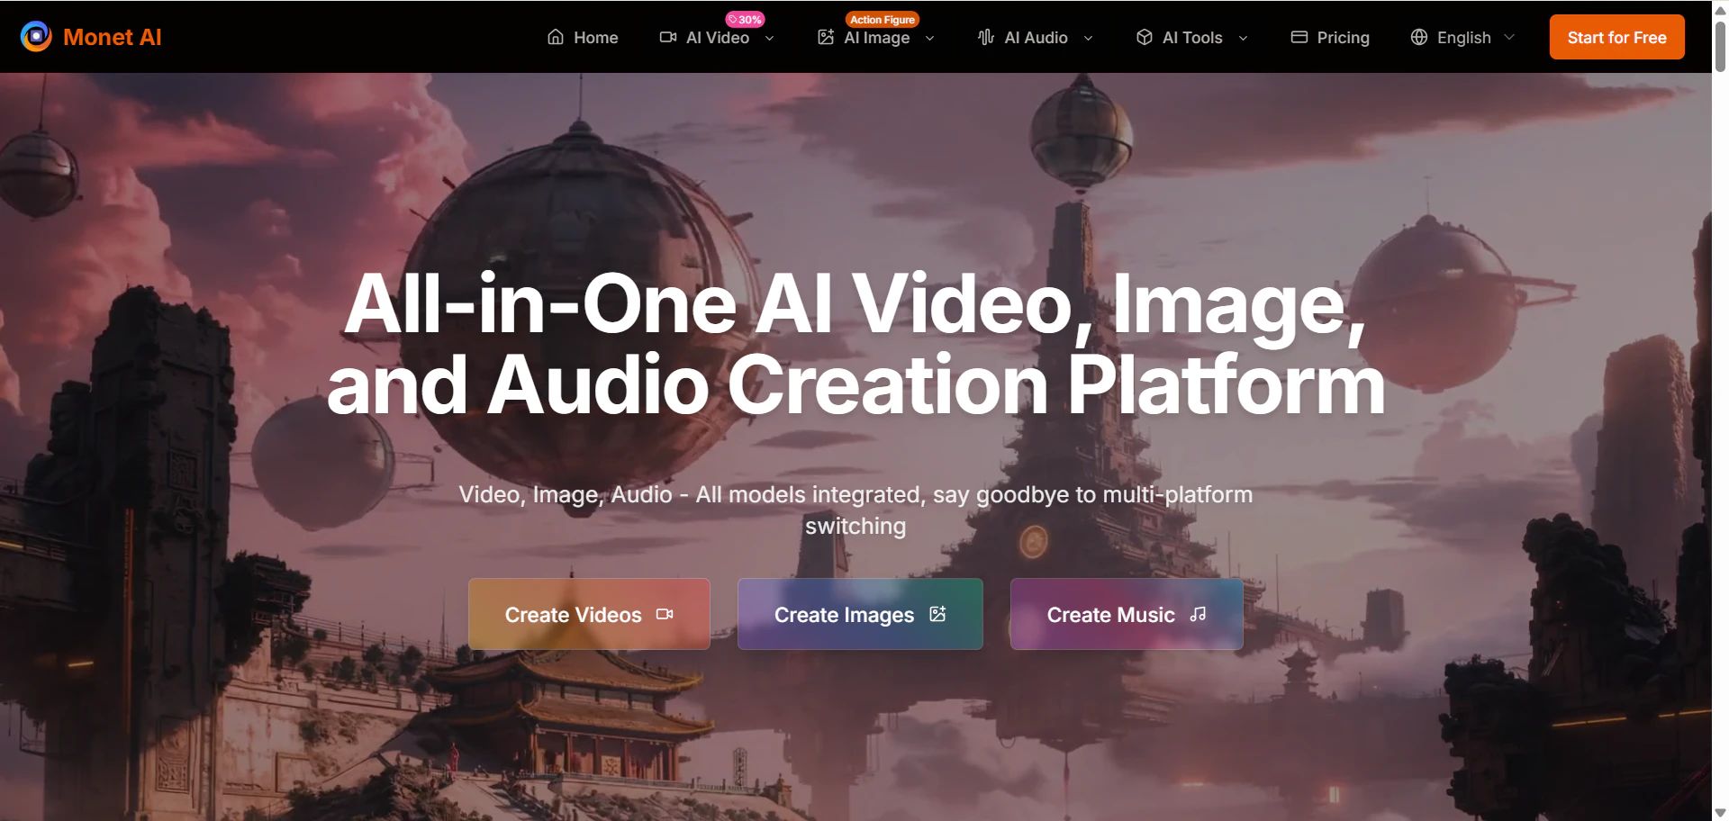Expand the AI Tools dropdown chevron
Viewport: 1729px width, 821px height.
[1243, 38]
